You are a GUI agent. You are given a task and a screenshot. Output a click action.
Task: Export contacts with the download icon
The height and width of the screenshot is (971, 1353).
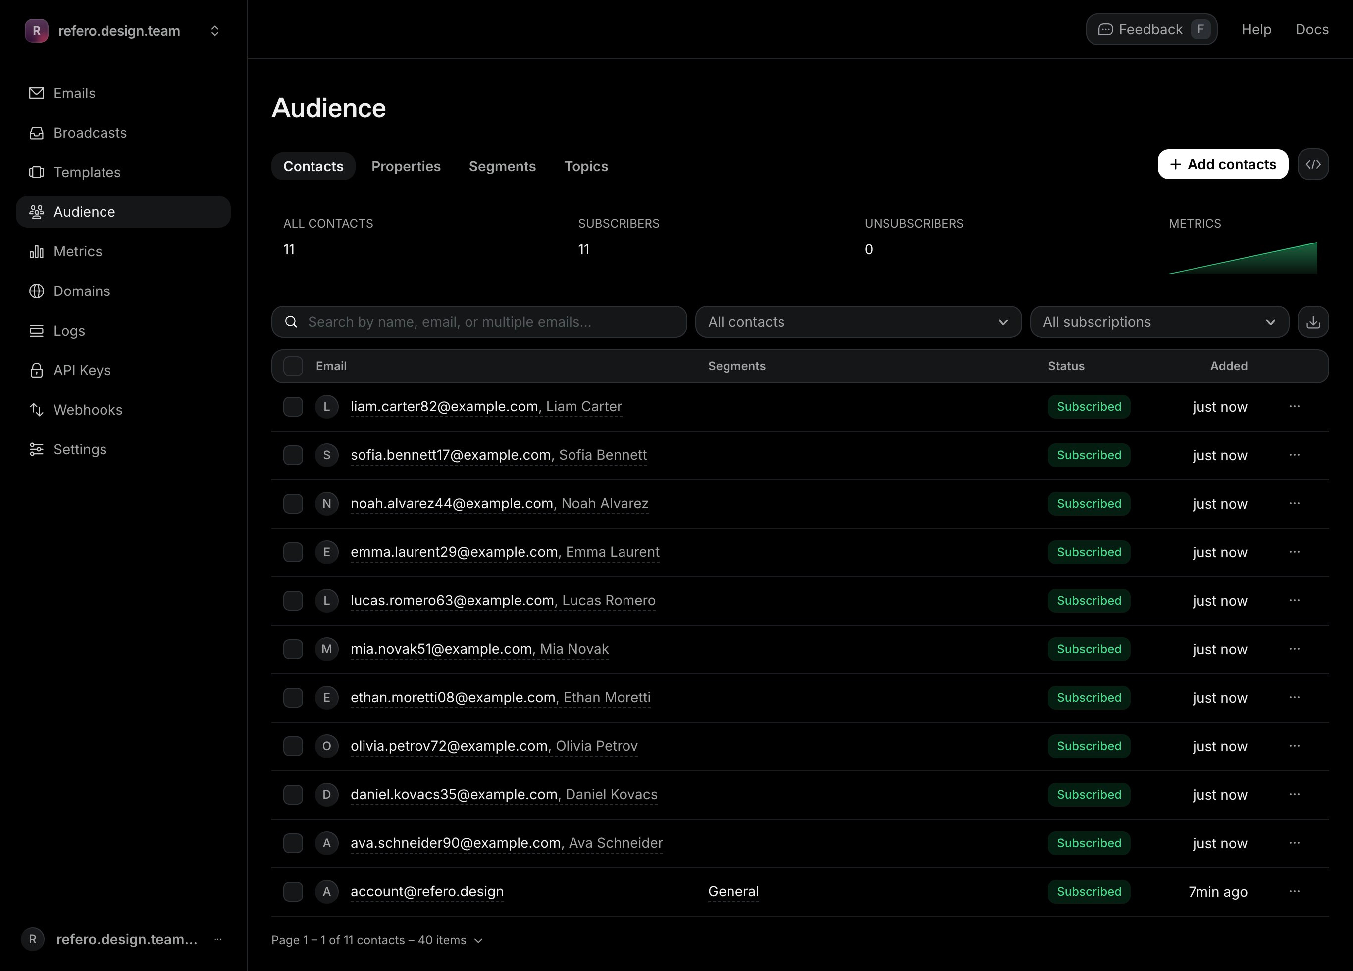pyautogui.click(x=1312, y=322)
